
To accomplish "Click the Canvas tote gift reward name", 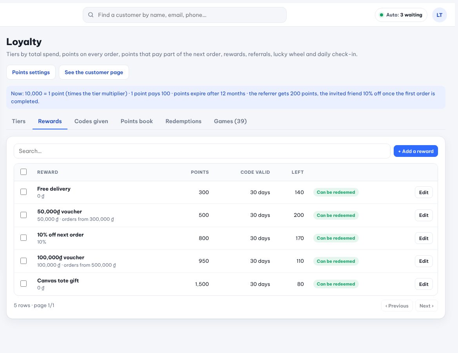I will pyautogui.click(x=58, y=280).
